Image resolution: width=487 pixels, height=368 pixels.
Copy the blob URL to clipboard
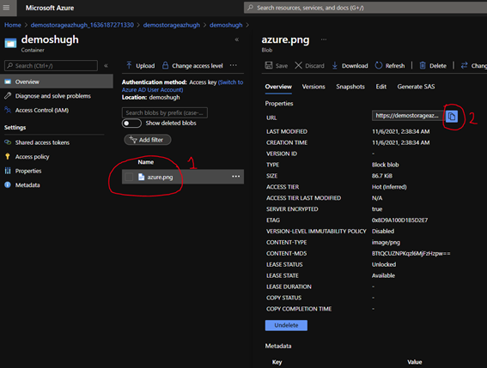pyautogui.click(x=452, y=117)
